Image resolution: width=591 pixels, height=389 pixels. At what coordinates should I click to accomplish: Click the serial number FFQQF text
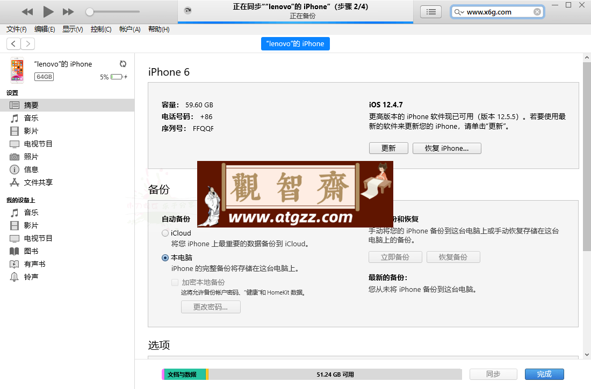pos(203,128)
